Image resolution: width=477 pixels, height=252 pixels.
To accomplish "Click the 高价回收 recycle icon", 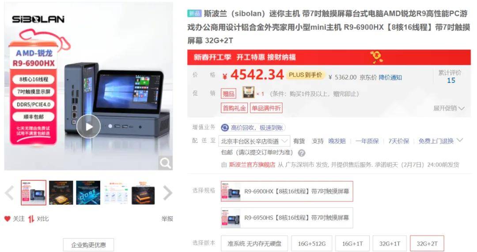I will pyautogui.click(x=225, y=128).
